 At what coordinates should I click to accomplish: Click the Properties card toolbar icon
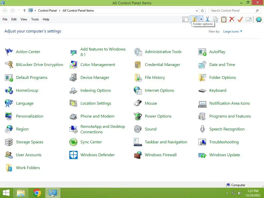point(249,19)
